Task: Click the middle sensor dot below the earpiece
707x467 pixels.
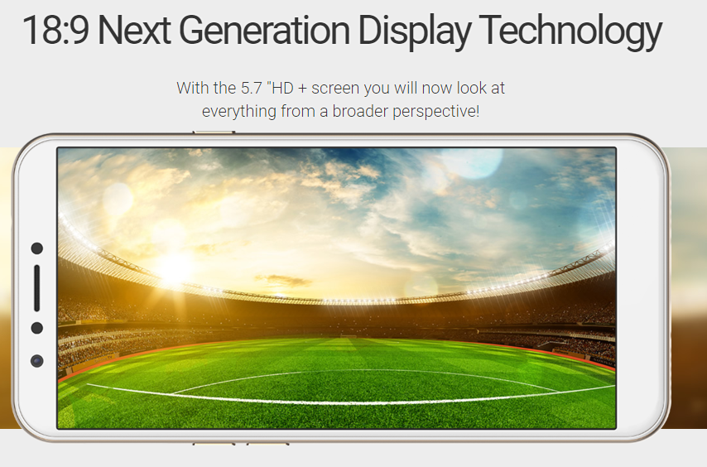Action: [37, 328]
